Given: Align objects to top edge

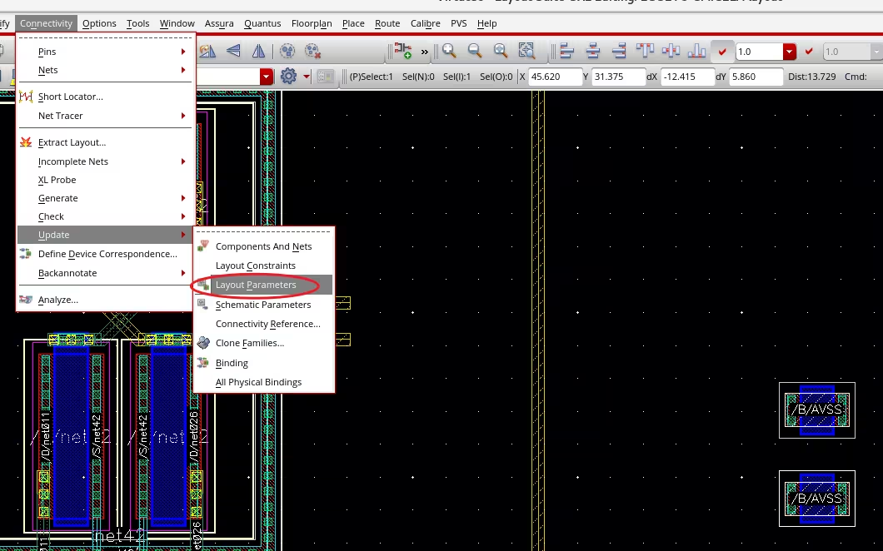Looking at the screenshot, I should coord(645,52).
